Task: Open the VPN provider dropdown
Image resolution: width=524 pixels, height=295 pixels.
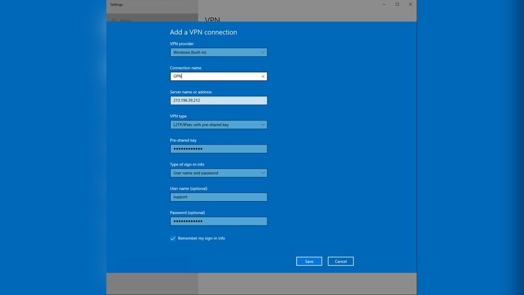Action: (x=219, y=52)
